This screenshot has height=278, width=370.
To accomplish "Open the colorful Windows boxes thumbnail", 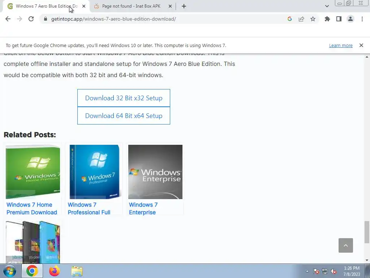I will pyautogui.click(x=33, y=242).
